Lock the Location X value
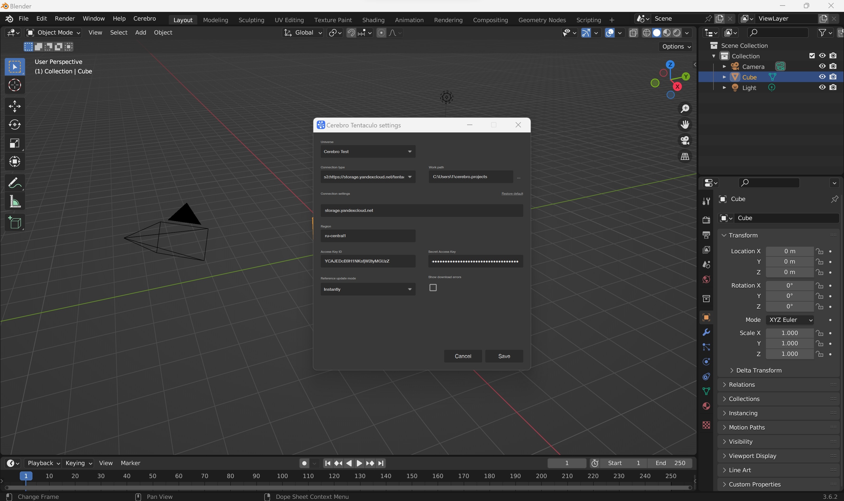The image size is (844, 501). pos(819,251)
